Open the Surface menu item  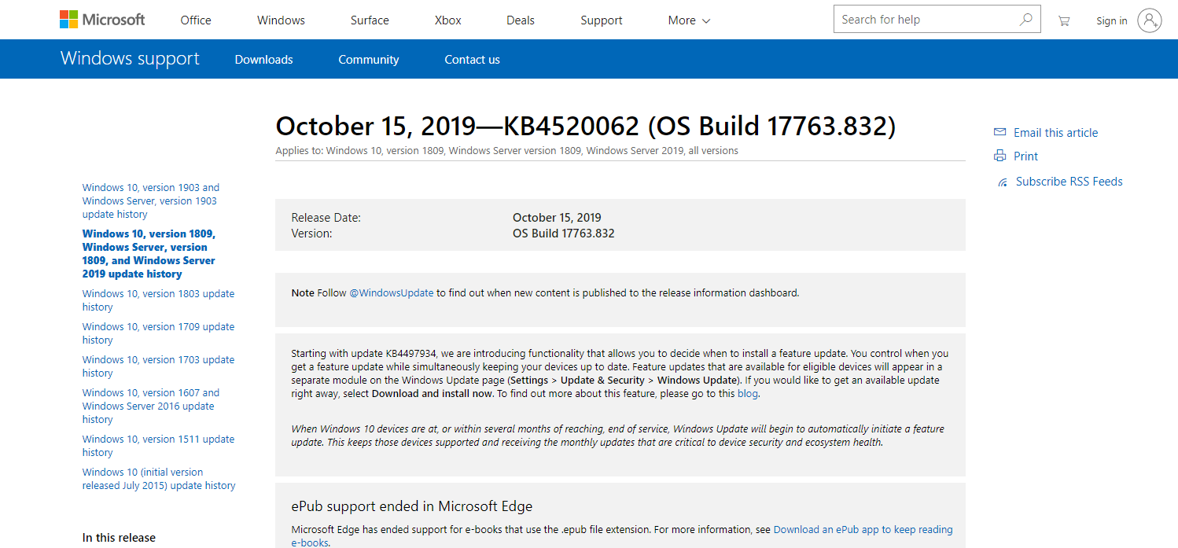[x=370, y=20]
